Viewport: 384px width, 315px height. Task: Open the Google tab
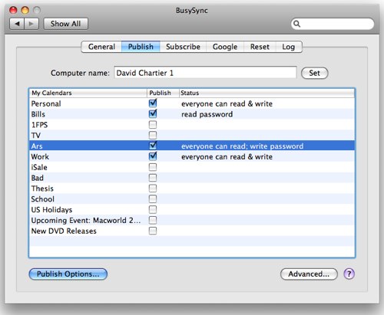tap(225, 47)
